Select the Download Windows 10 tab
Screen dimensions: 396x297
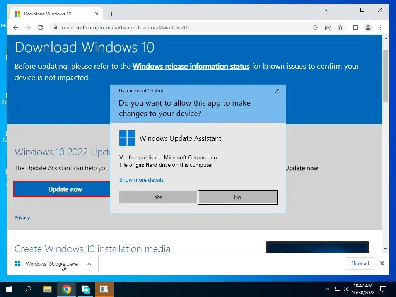coord(56,14)
